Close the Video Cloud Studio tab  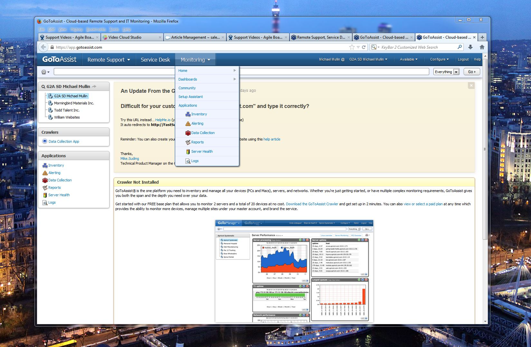[160, 37]
